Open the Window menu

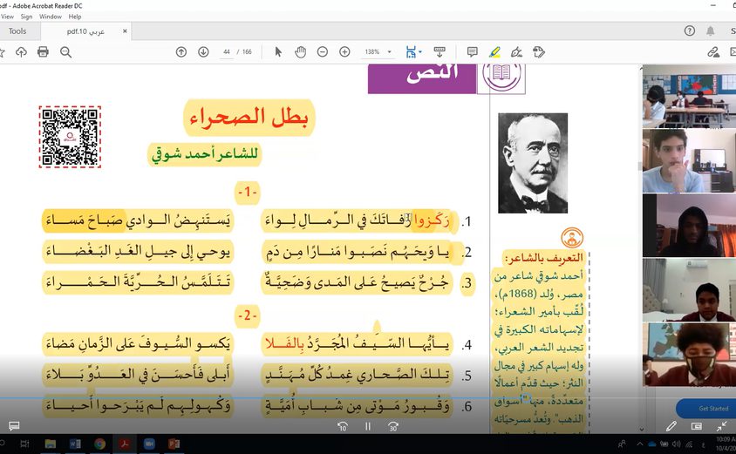click(51, 17)
